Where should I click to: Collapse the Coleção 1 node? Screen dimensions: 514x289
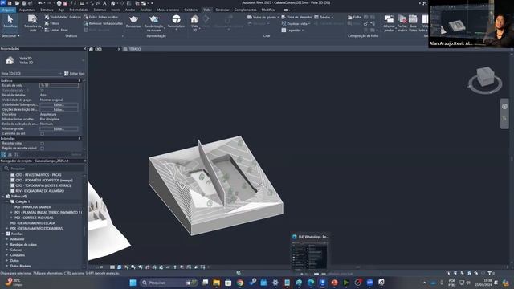tap(7, 201)
